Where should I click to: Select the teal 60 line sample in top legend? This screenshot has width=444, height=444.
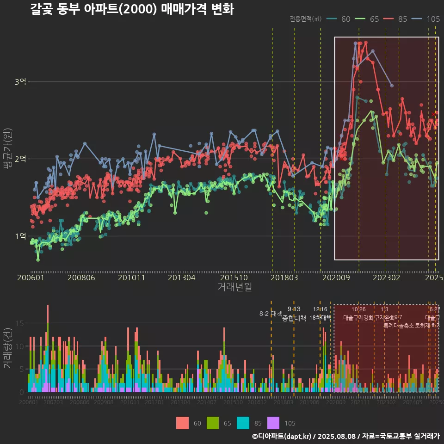332,19
